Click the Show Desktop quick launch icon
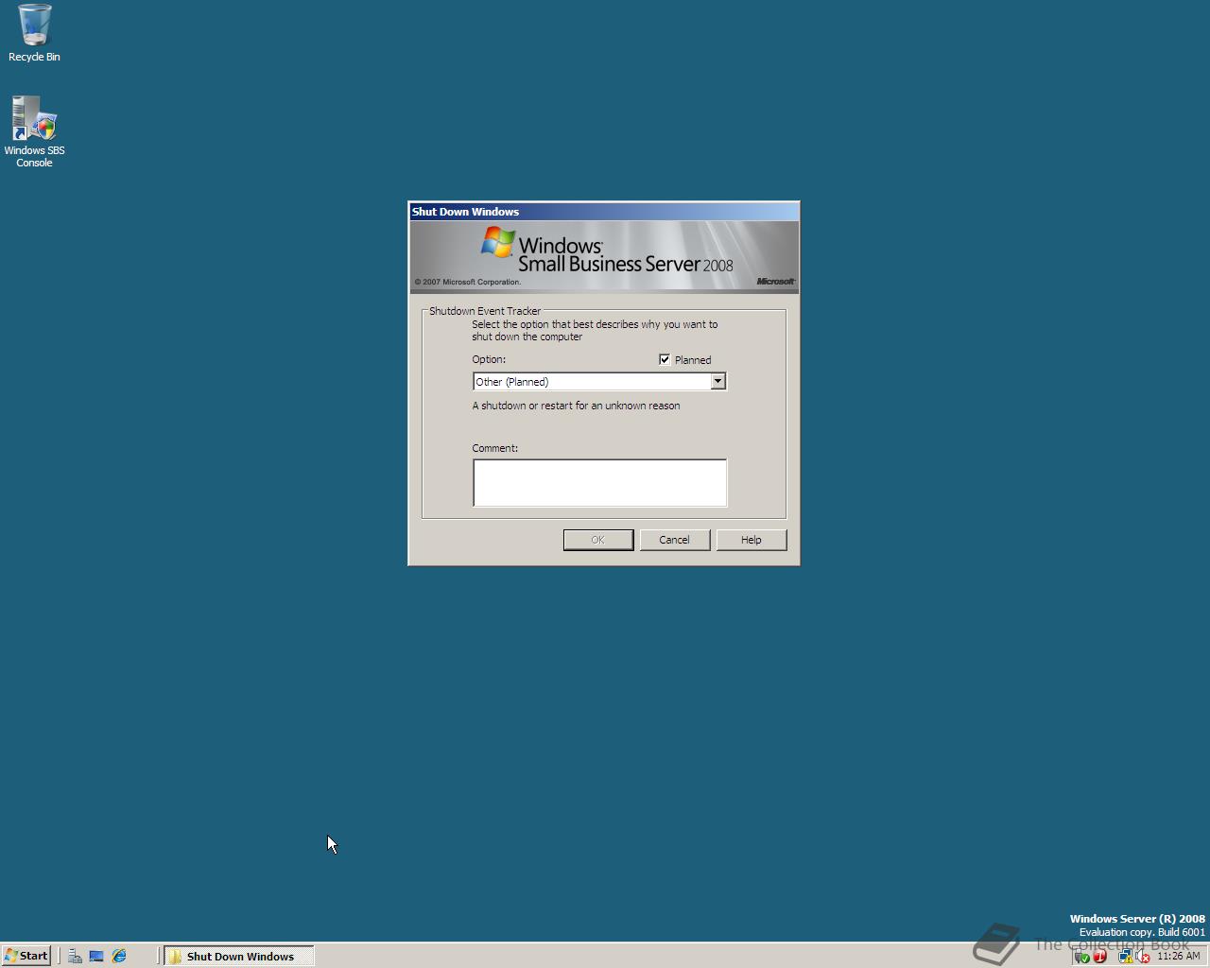This screenshot has width=1210, height=968. pyautogui.click(x=96, y=956)
